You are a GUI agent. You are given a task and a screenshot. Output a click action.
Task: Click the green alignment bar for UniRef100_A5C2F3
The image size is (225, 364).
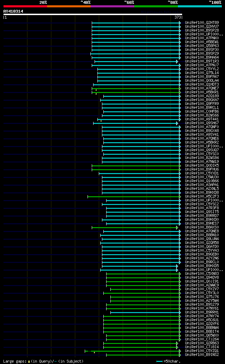pos(134,197)
